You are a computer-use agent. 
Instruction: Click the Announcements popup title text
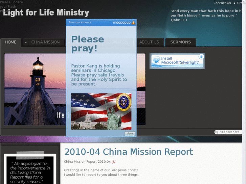click(80, 22)
